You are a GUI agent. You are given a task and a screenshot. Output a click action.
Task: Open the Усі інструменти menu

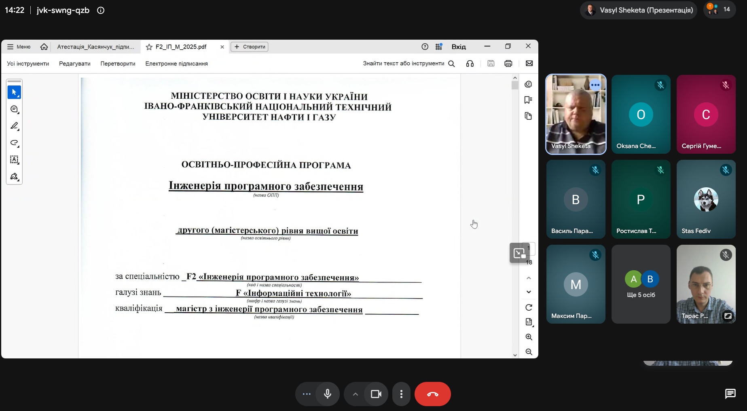click(28, 64)
